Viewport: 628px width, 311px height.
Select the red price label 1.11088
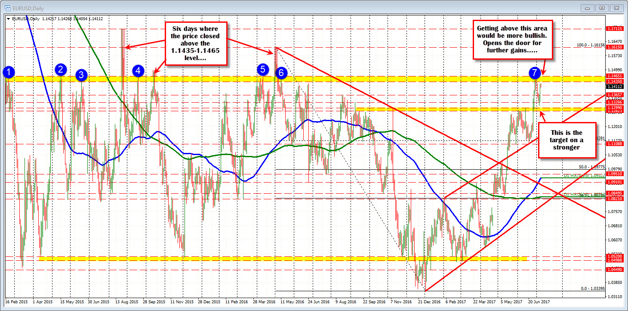pos(614,144)
